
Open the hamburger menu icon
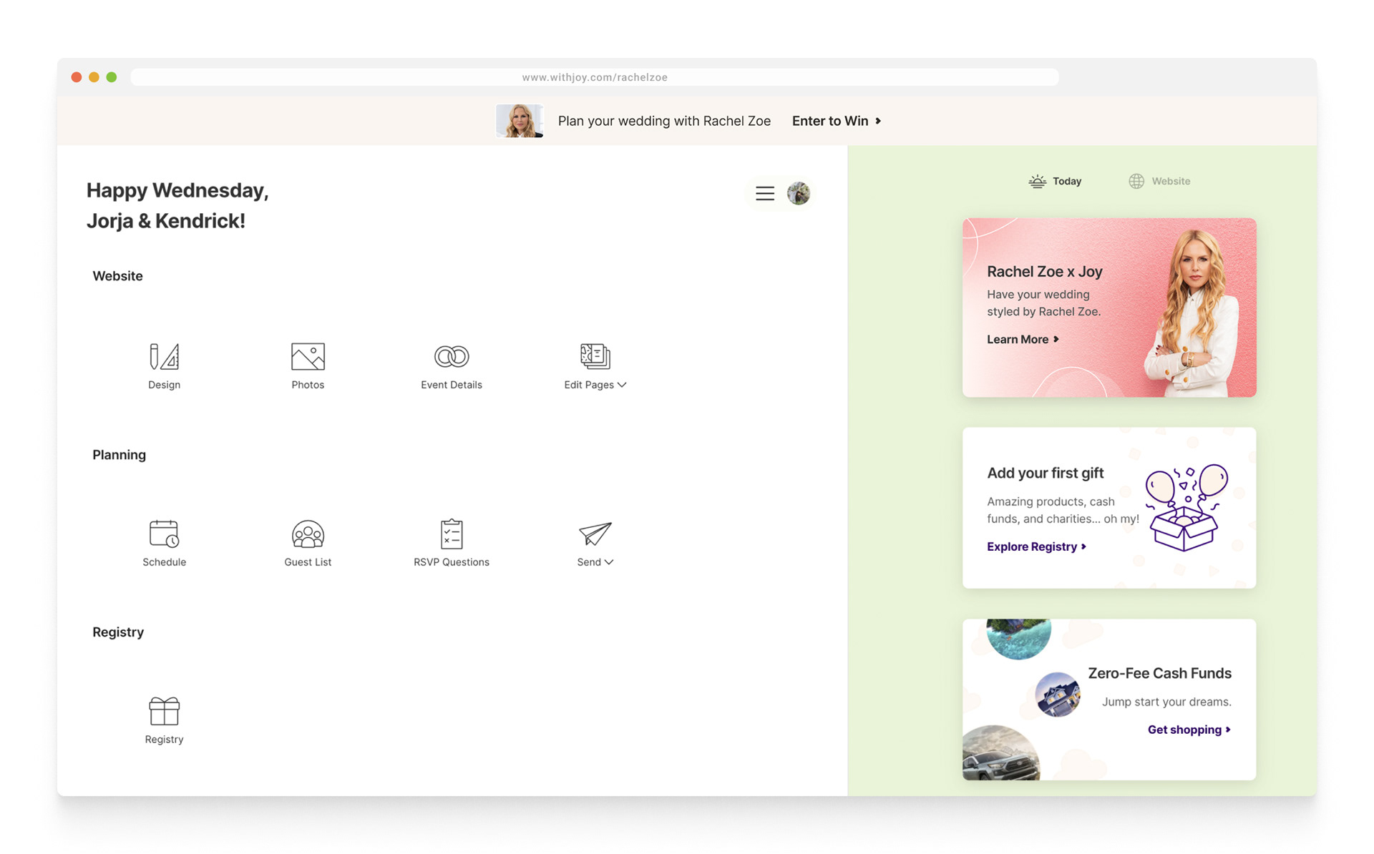[x=764, y=193]
